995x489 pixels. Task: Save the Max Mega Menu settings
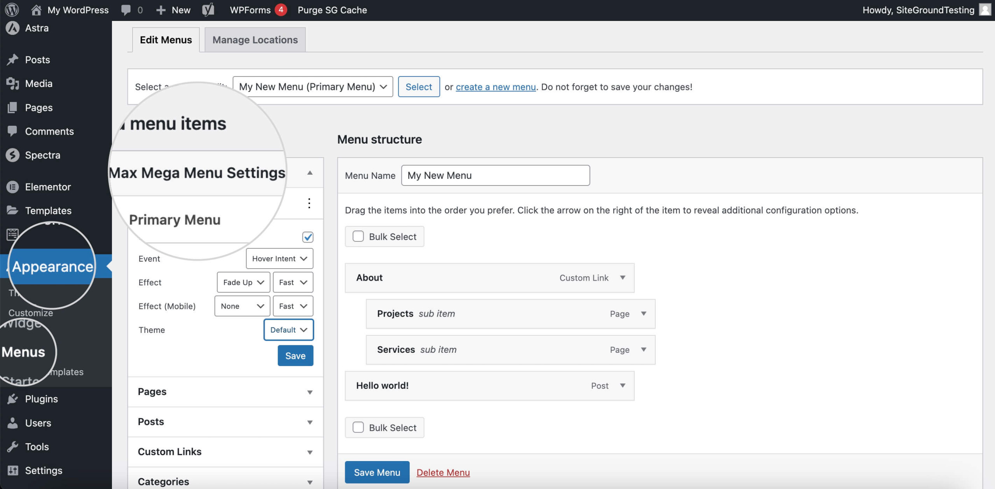295,355
